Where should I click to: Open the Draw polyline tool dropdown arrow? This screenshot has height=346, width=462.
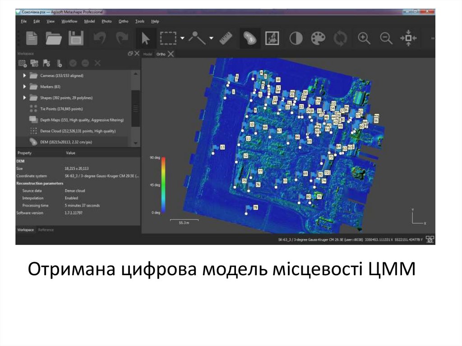(211, 38)
